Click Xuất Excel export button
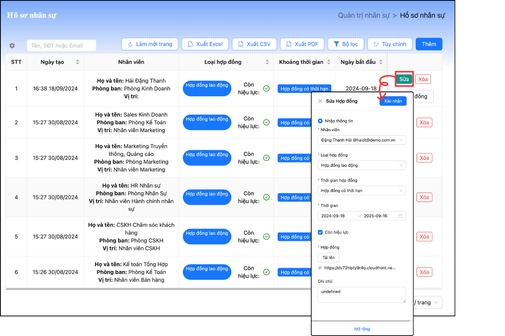 coord(205,44)
